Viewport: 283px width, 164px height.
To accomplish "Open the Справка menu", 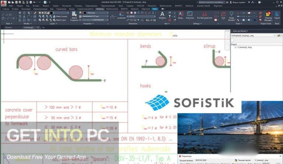I will point(130,6).
